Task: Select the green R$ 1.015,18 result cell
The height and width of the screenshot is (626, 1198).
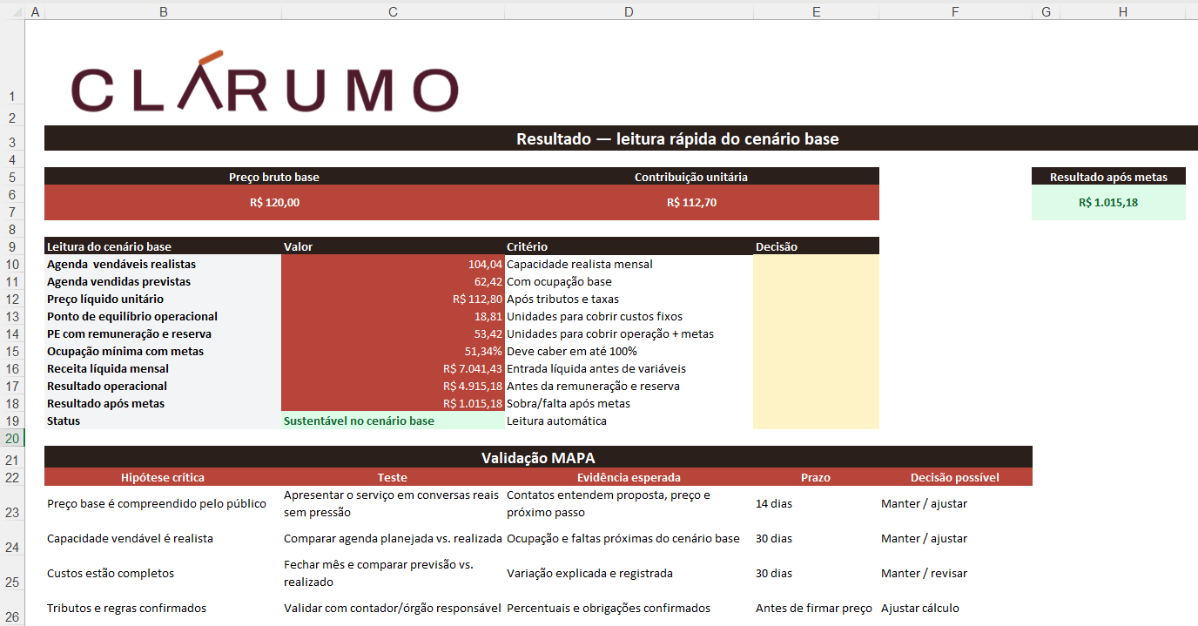Action: (x=1108, y=203)
